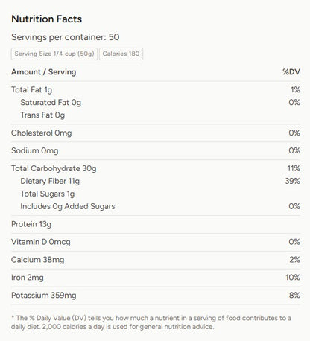Click the 39% daily value figure

click(293, 181)
